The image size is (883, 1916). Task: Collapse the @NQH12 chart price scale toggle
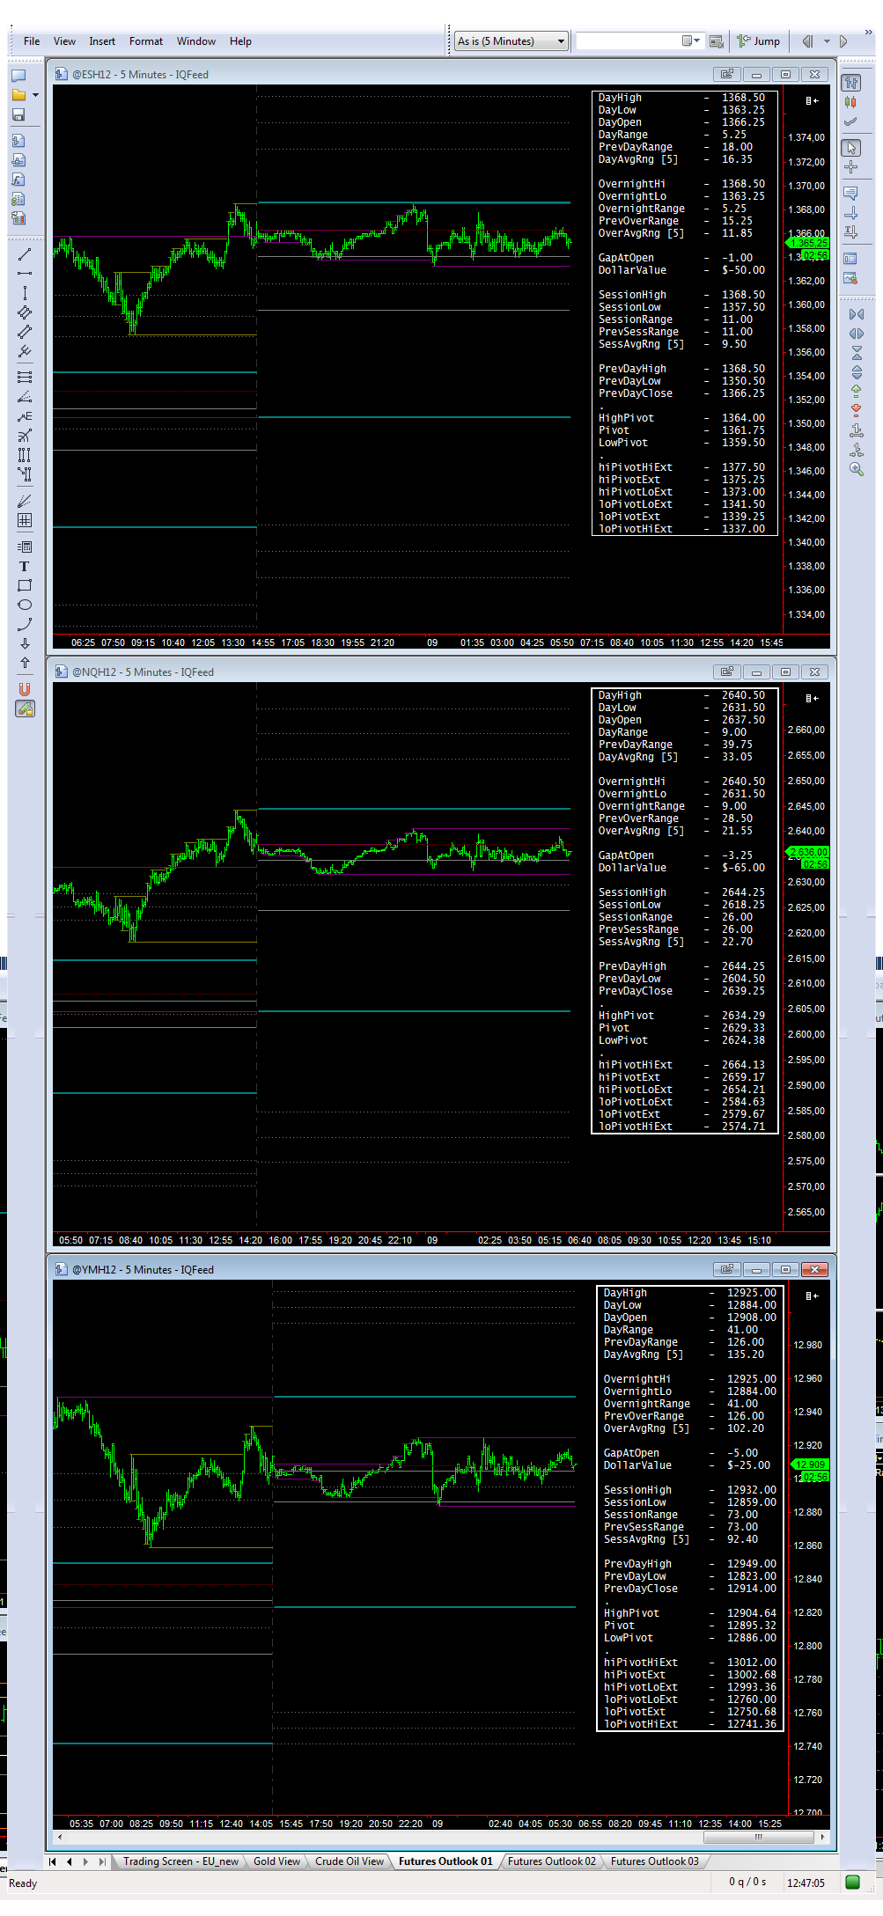[x=812, y=698]
